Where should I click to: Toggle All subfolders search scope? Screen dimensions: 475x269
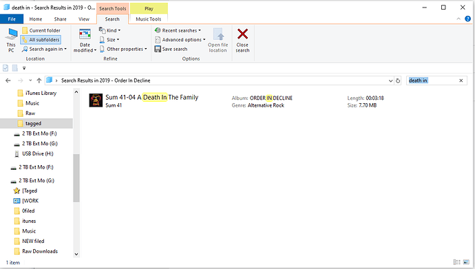[41, 40]
